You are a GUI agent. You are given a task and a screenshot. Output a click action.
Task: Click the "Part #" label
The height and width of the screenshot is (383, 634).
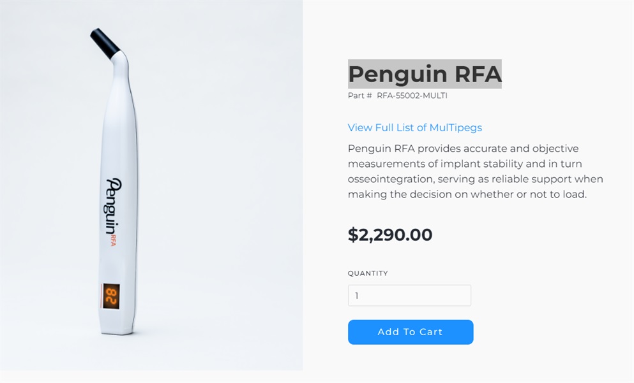point(359,96)
